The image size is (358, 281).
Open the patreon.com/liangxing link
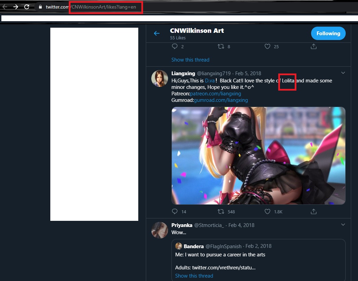pos(216,94)
